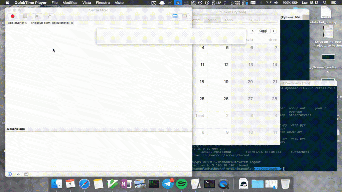Screen dimensions: 342x192
Task: Toggle the side library pane view
Action: (185, 16)
